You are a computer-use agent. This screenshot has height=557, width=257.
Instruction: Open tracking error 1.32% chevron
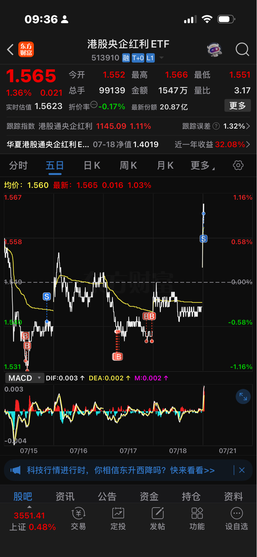(x=248, y=126)
